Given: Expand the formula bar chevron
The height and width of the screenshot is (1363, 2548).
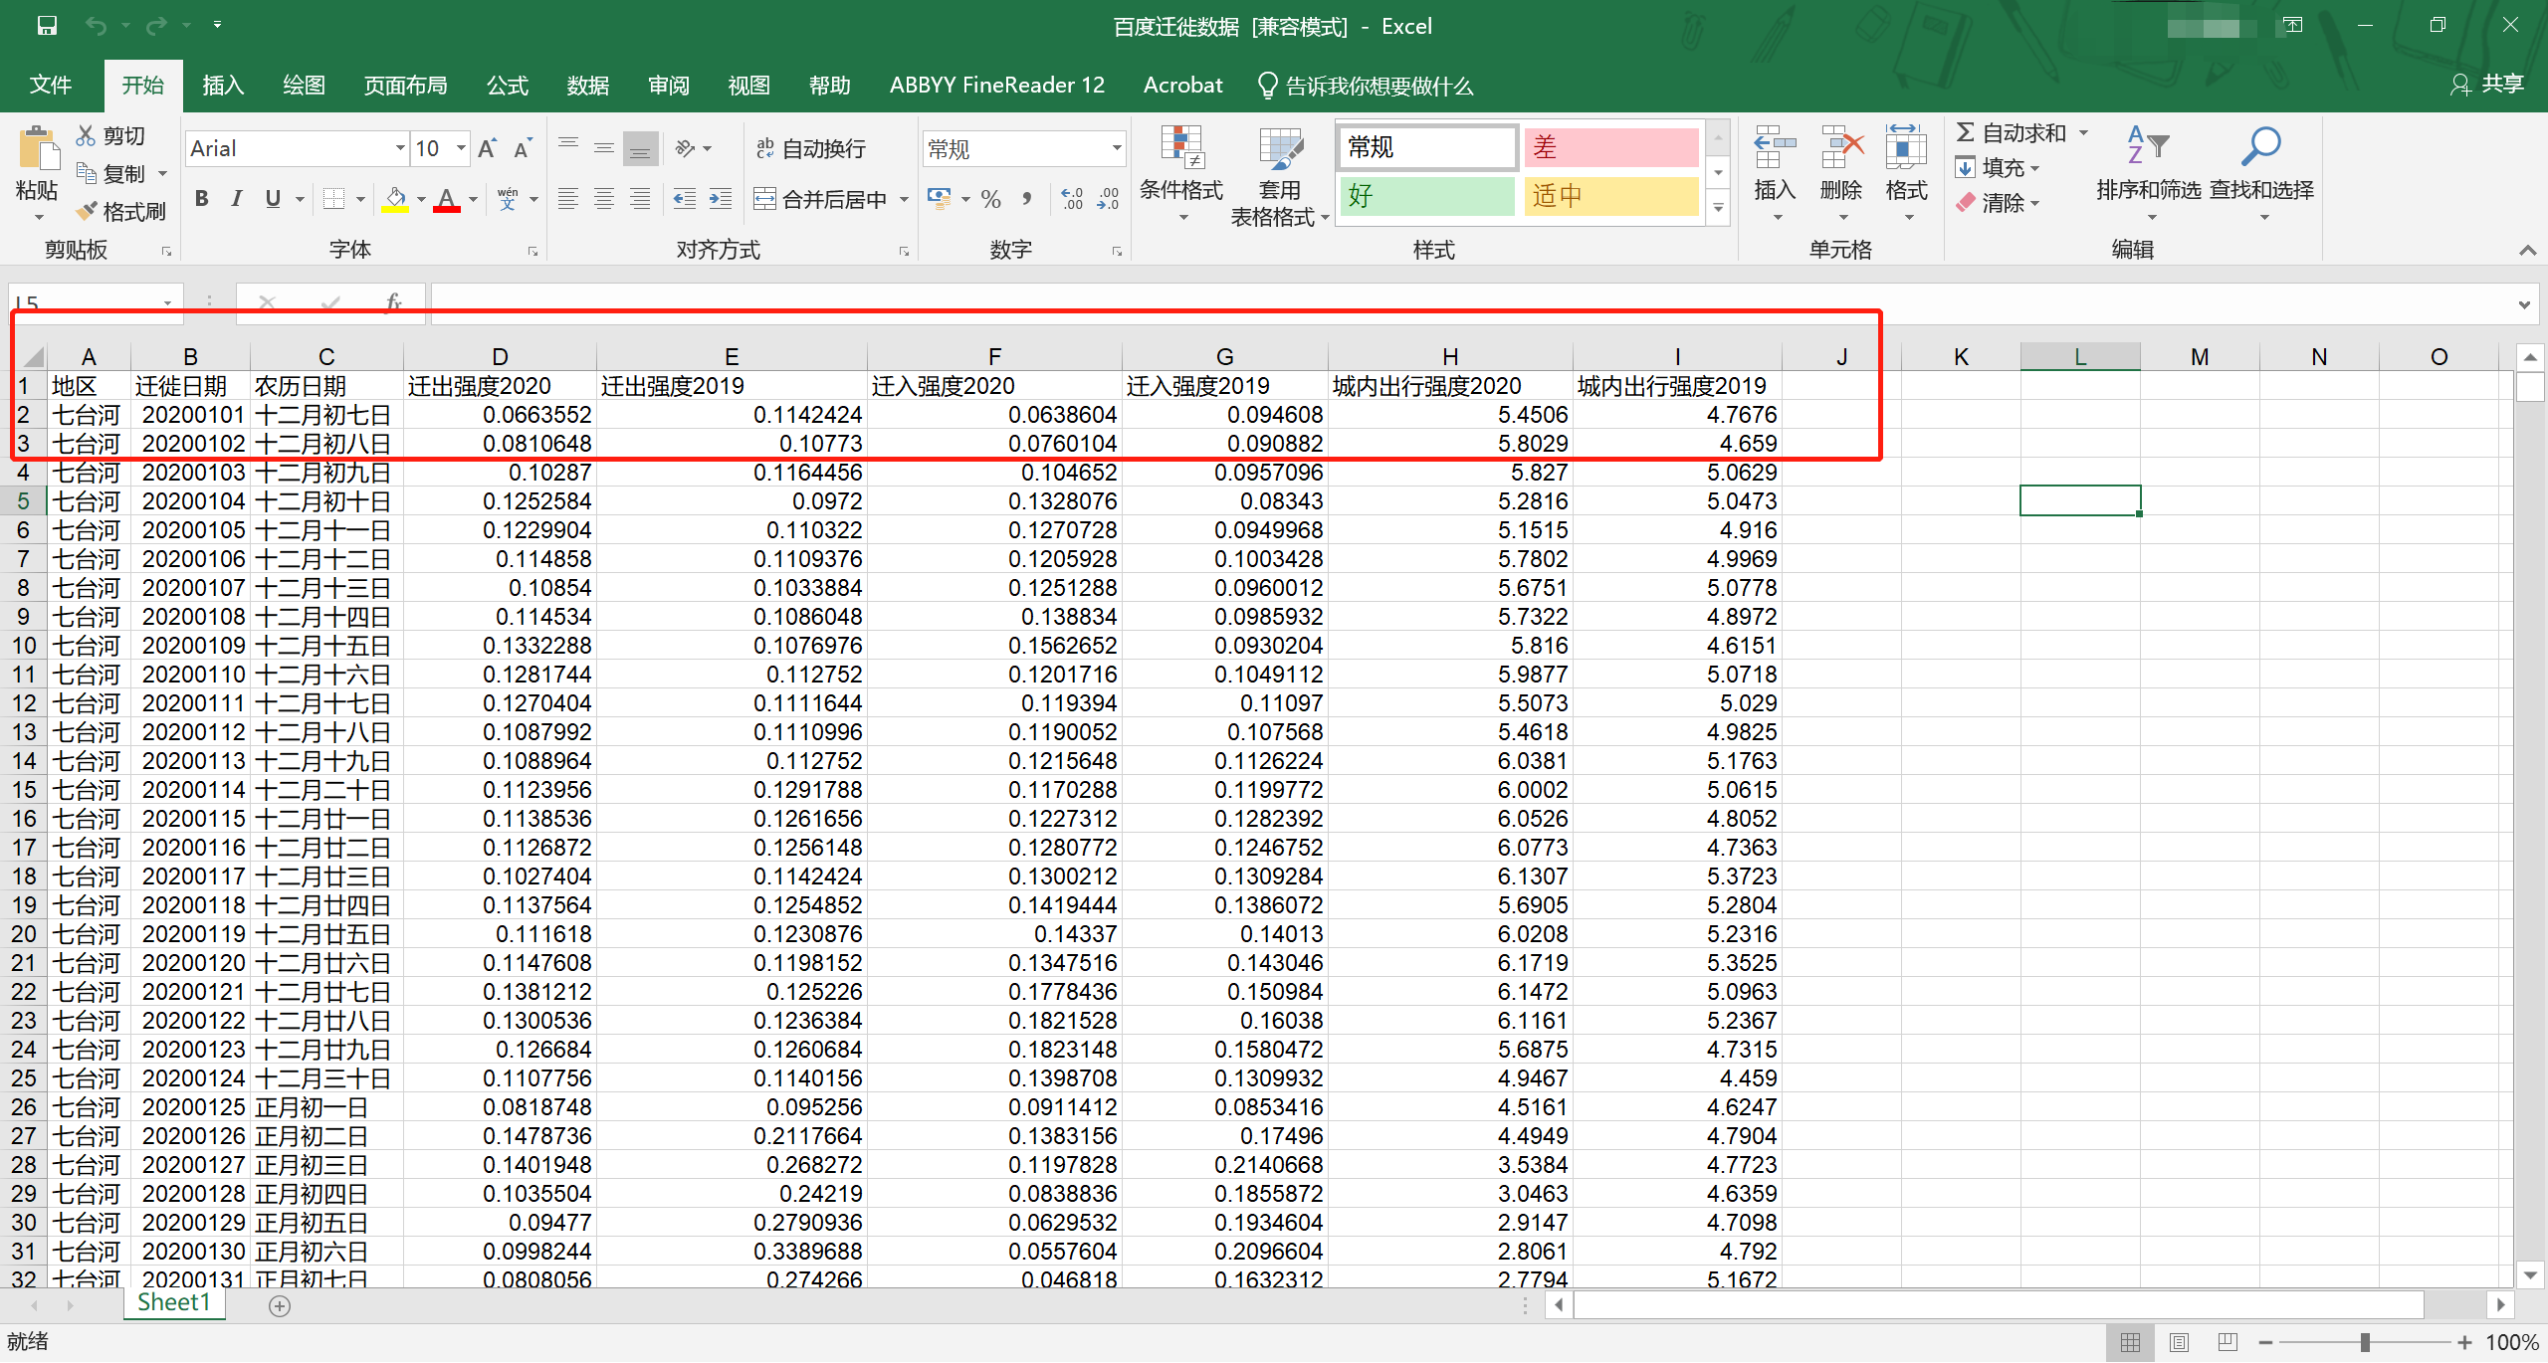Looking at the screenshot, I should point(2523,304).
